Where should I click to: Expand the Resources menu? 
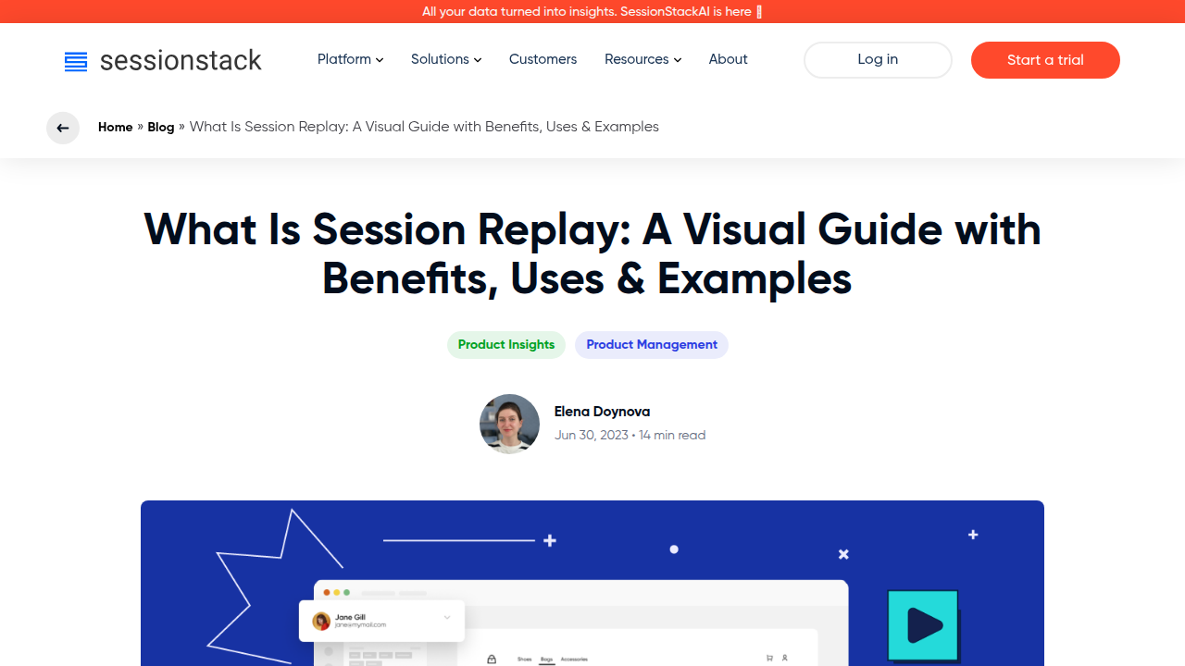642,59
